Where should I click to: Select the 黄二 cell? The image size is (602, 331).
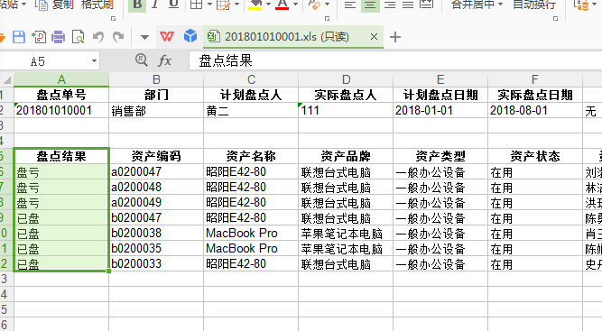click(251, 110)
